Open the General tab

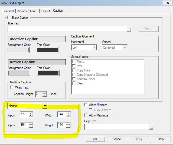[x=9, y=11]
